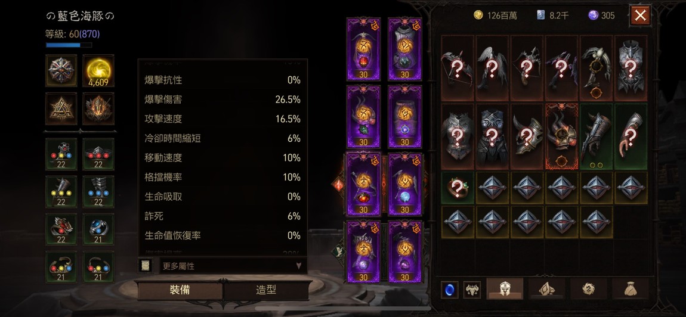Tap the blue experience progress bar
Screen dimensions: 686x317
coord(69,45)
